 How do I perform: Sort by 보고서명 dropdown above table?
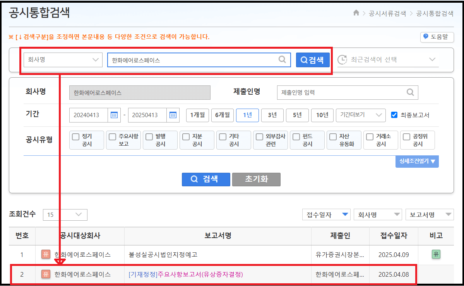point(430,214)
